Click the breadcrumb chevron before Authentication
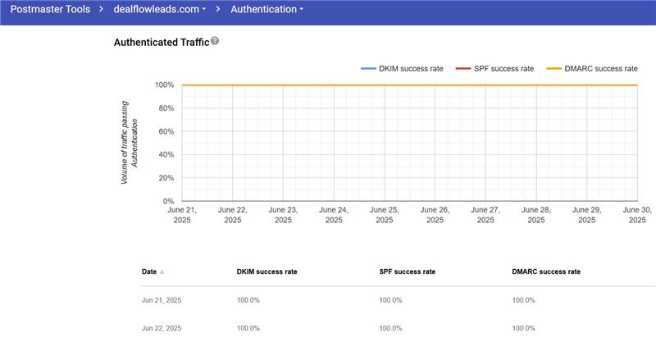The height and width of the screenshot is (338, 656). [218, 10]
